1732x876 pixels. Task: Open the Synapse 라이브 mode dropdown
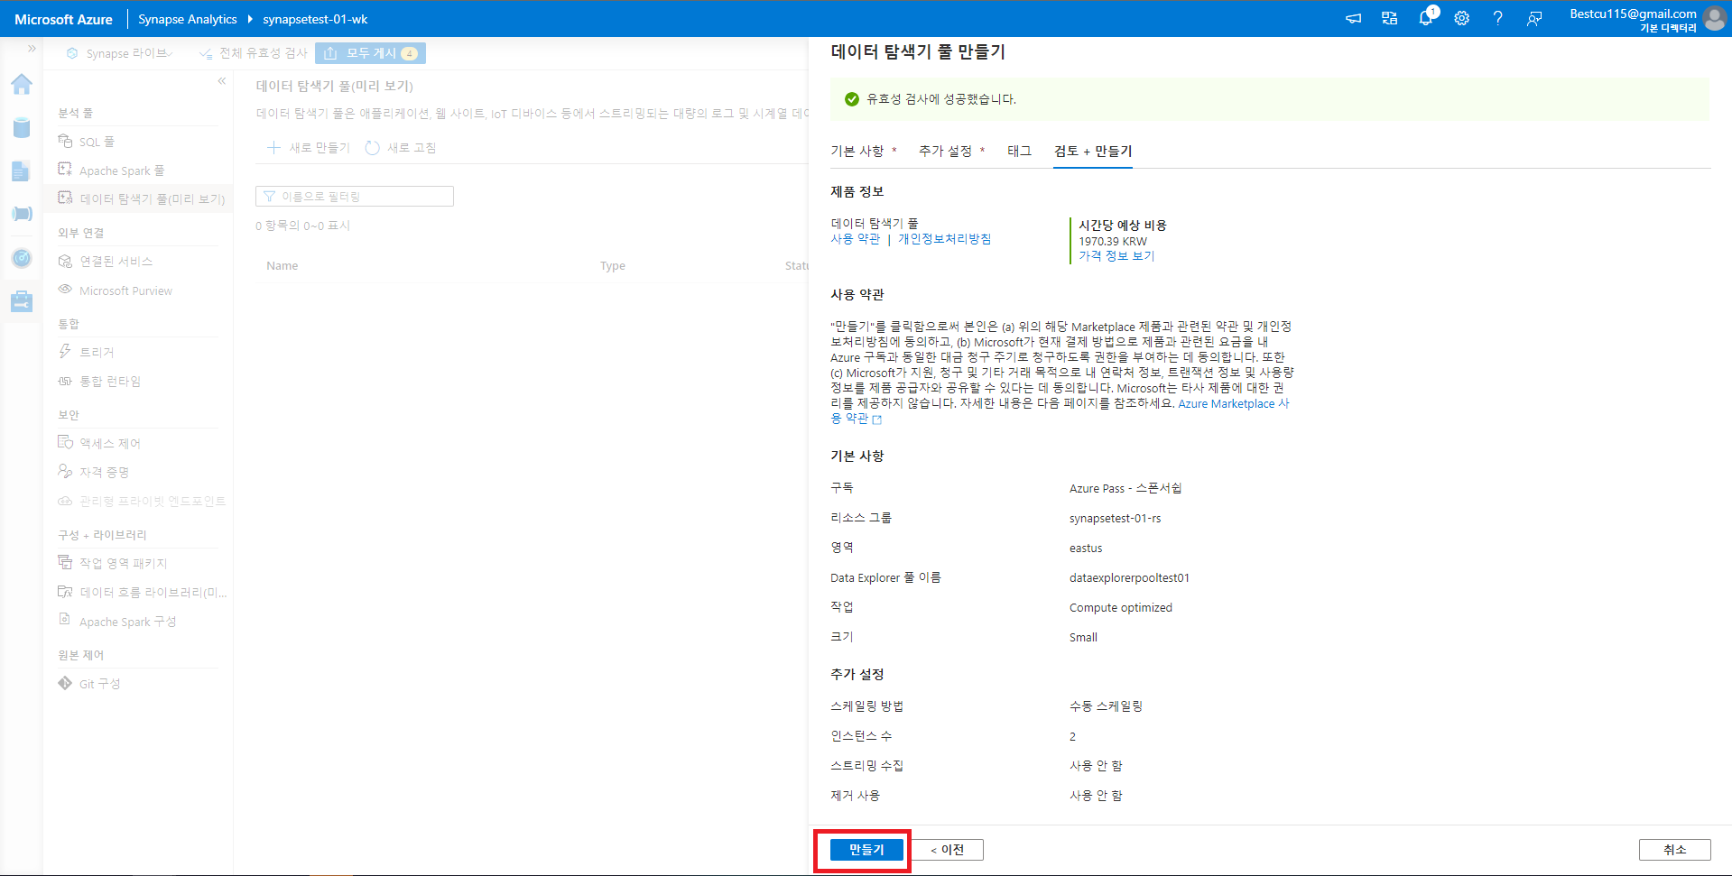120,53
